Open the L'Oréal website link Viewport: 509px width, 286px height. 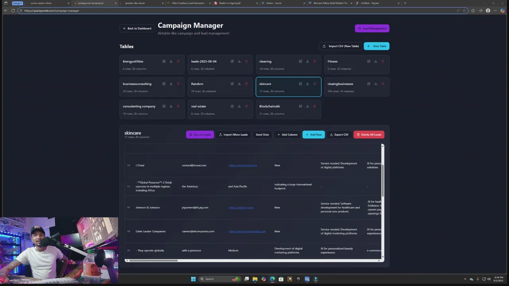pyautogui.click(x=243, y=165)
